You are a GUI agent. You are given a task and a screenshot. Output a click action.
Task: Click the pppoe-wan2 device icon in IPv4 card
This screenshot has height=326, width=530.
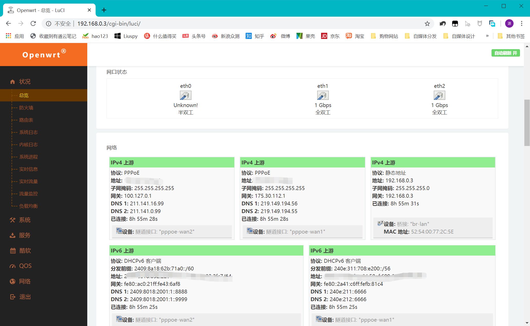119,231
